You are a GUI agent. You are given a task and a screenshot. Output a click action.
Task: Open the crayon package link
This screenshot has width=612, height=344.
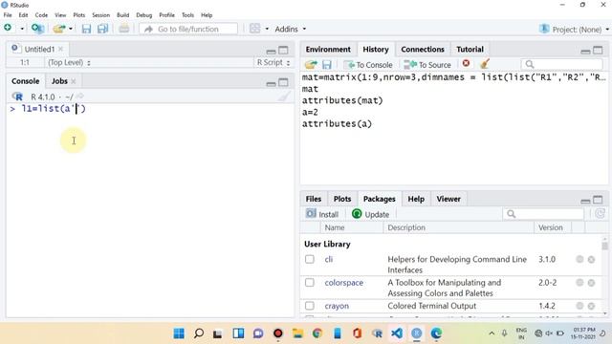click(x=337, y=306)
